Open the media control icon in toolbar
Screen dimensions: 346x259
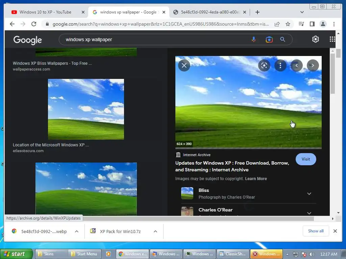click(301, 24)
